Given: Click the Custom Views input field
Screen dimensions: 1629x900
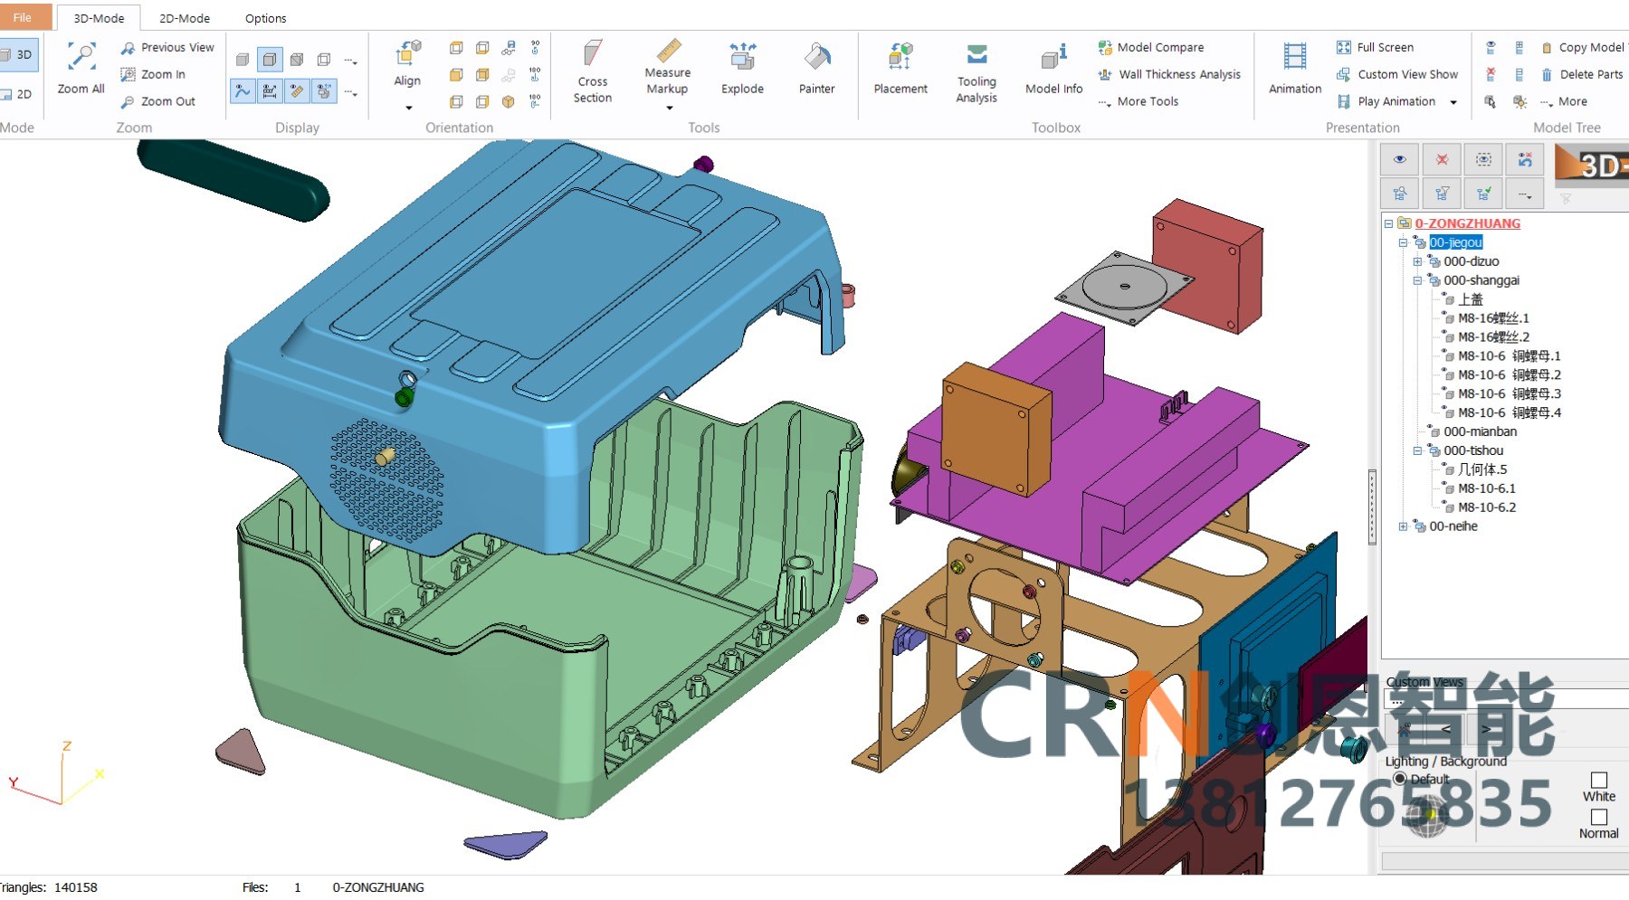Looking at the screenshot, I should coord(1506,699).
